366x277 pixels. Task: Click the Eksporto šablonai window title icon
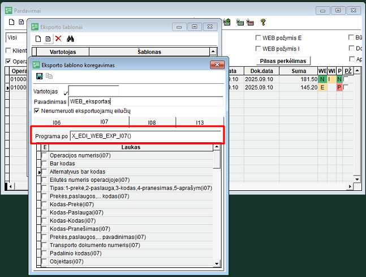pos(35,27)
